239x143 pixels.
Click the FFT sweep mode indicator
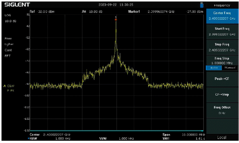8,56
